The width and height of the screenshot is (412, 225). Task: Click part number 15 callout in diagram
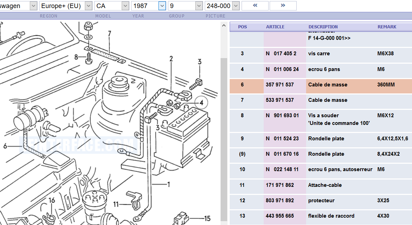207,219
